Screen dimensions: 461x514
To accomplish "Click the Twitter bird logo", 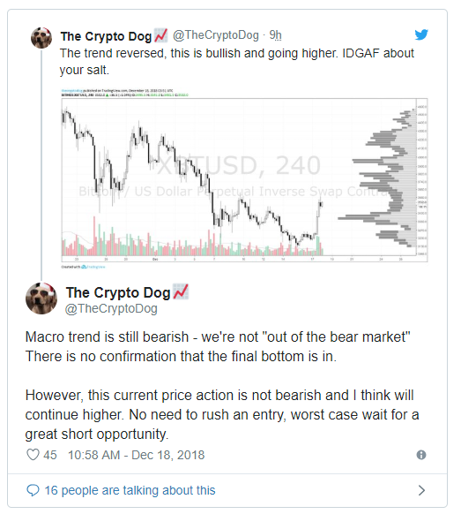I will 421,34.
